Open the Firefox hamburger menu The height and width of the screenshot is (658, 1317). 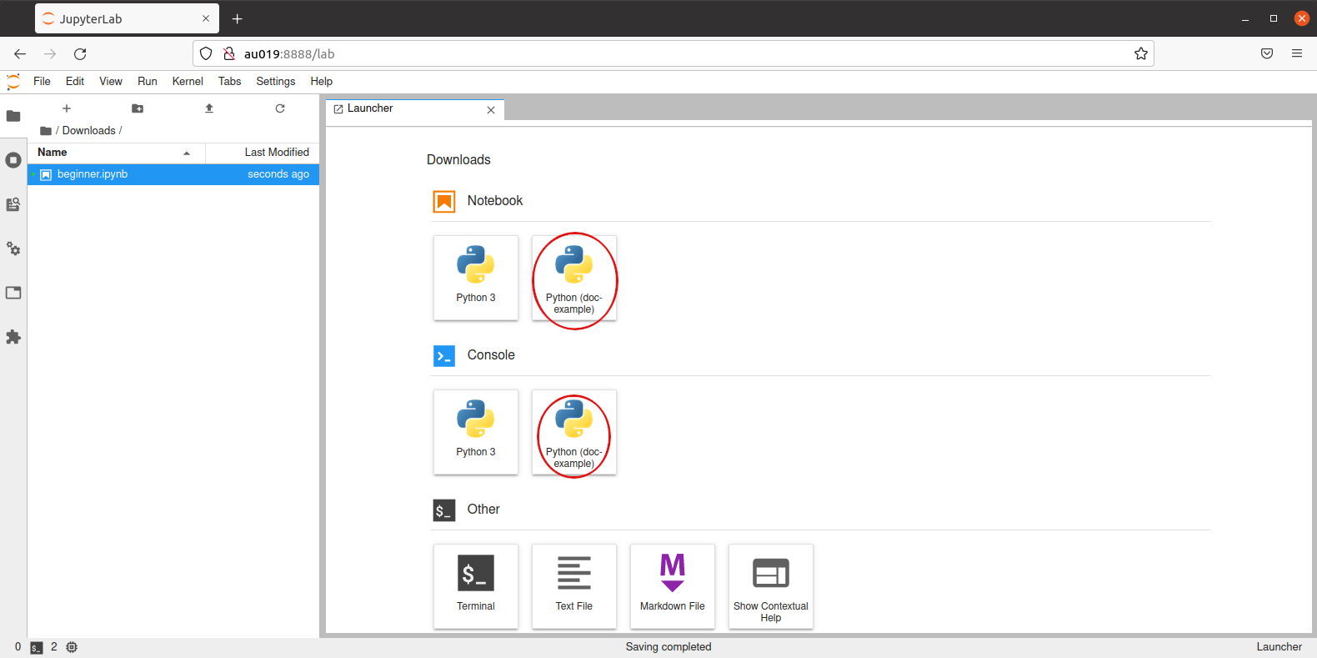(1297, 53)
